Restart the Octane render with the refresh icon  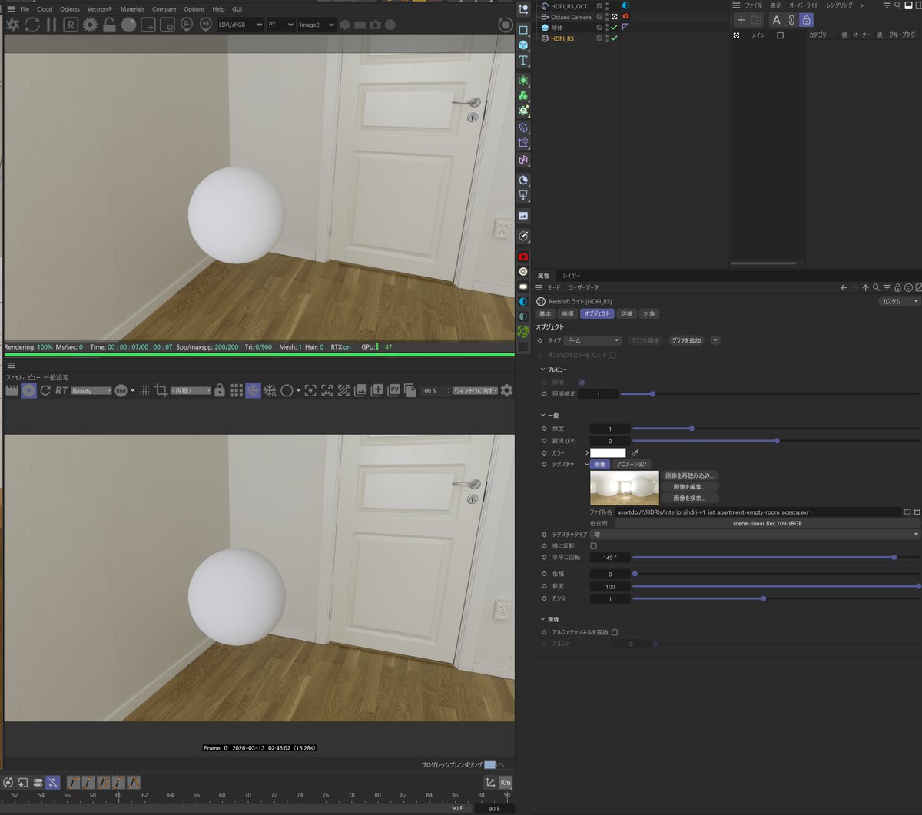tap(32, 25)
